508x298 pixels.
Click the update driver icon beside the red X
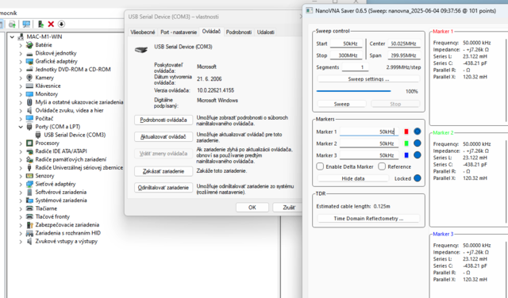coord(40,24)
